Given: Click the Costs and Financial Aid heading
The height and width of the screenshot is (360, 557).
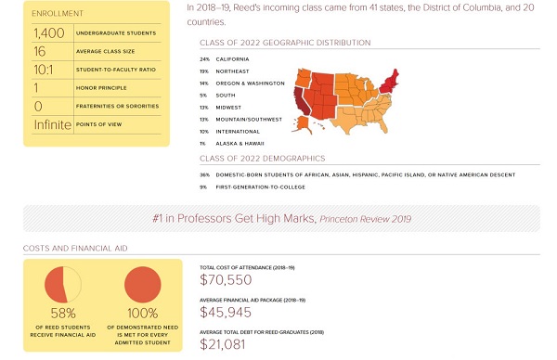Looking at the screenshot, I should tap(75, 248).
